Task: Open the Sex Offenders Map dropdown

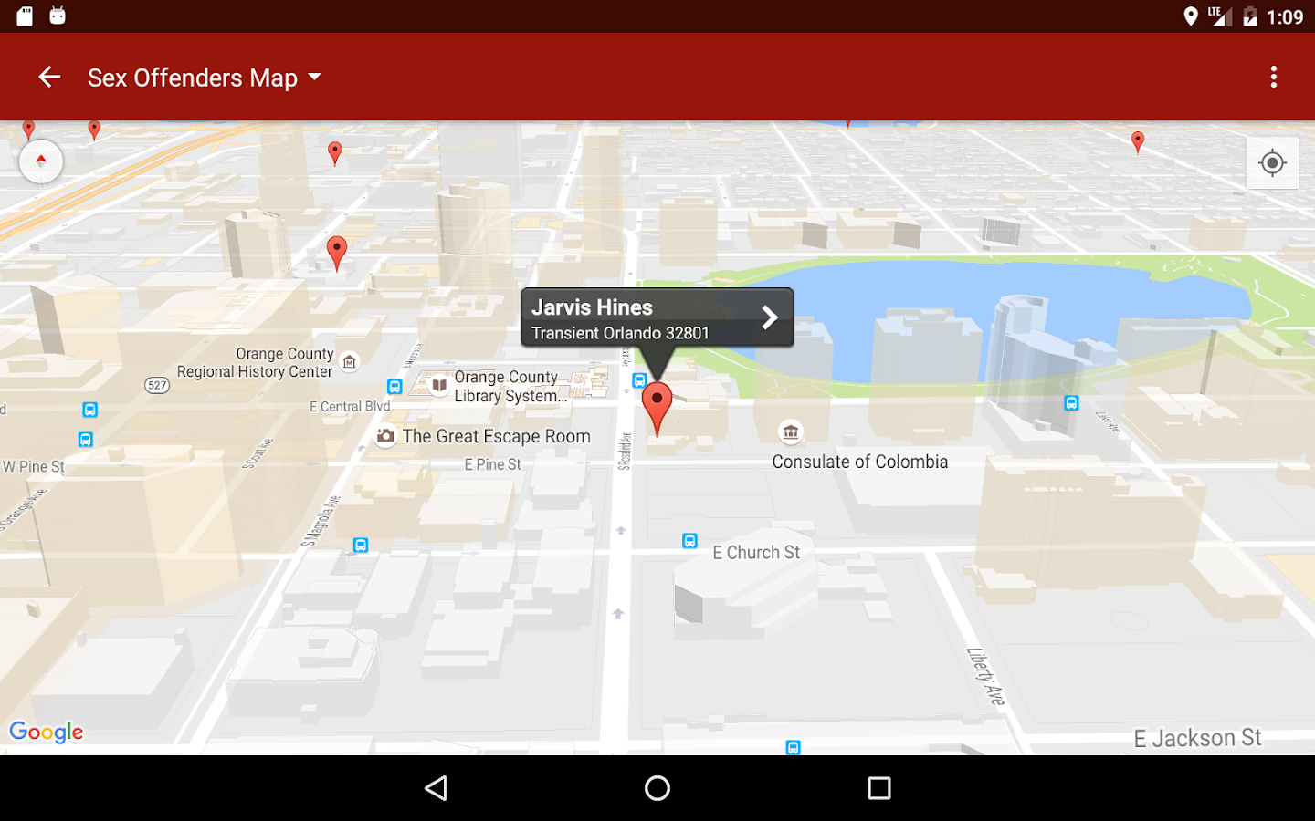Action: 205,78
